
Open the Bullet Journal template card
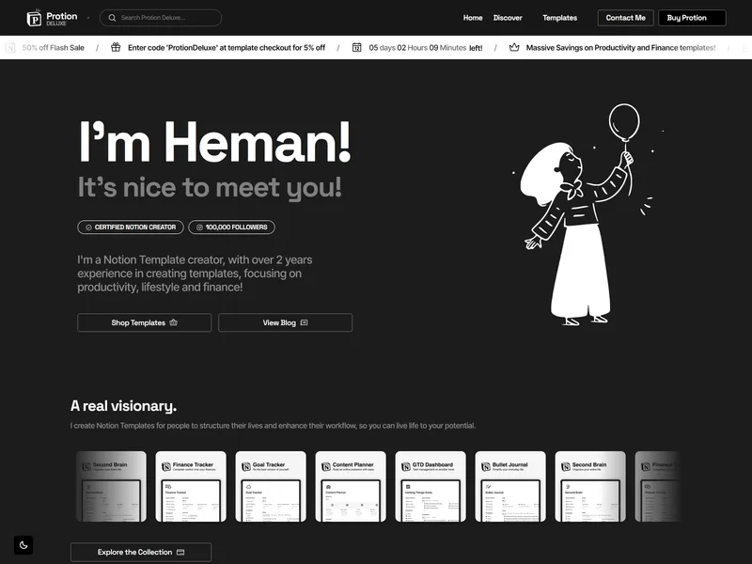(510, 486)
